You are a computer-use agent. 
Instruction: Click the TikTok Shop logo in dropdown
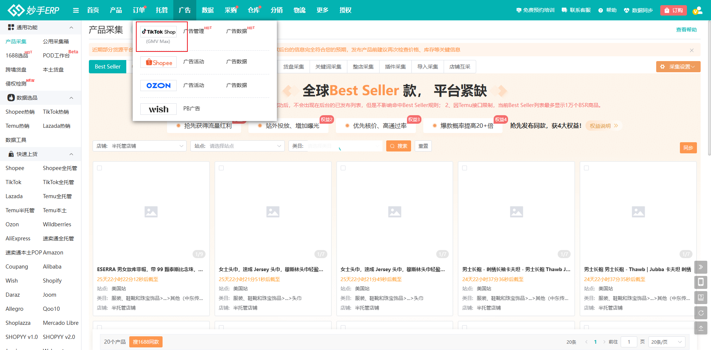pyautogui.click(x=158, y=32)
